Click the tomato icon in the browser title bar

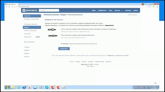tap(143, 4)
